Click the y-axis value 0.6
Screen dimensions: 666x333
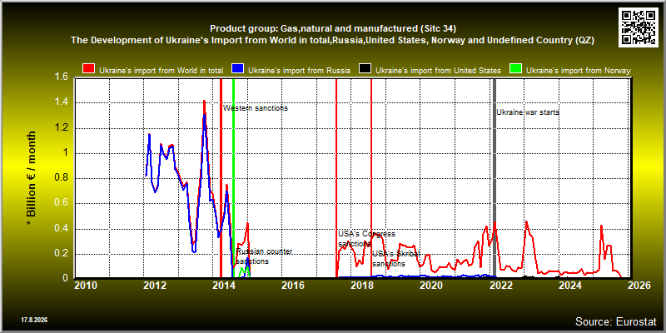[x=62, y=203]
